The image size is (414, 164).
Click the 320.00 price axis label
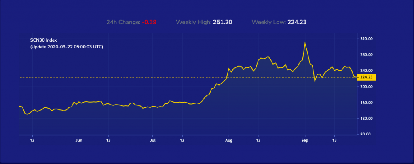(x=365, y=39)
